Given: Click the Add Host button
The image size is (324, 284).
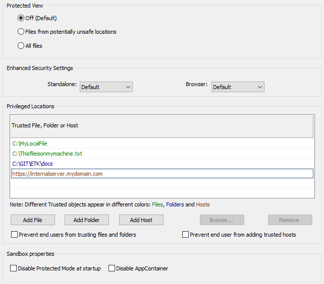Looking at the screenshot, I should 141,220.
